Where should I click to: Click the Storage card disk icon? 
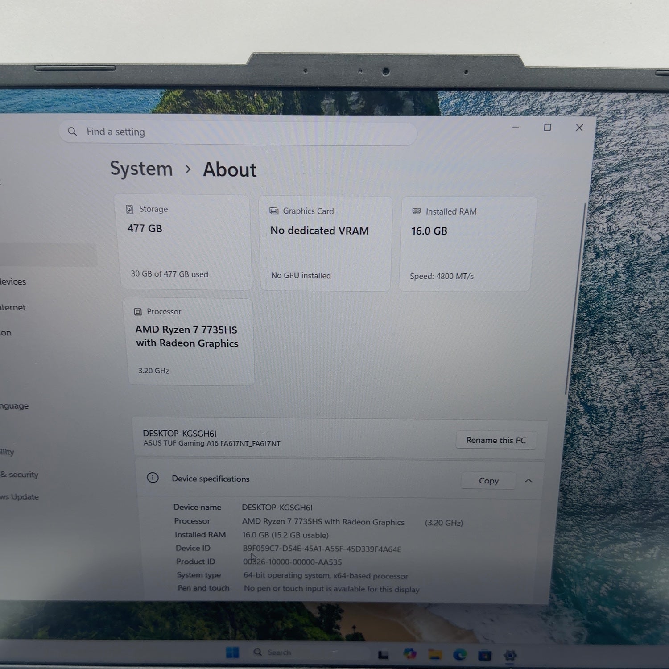(x=130, y=209)
